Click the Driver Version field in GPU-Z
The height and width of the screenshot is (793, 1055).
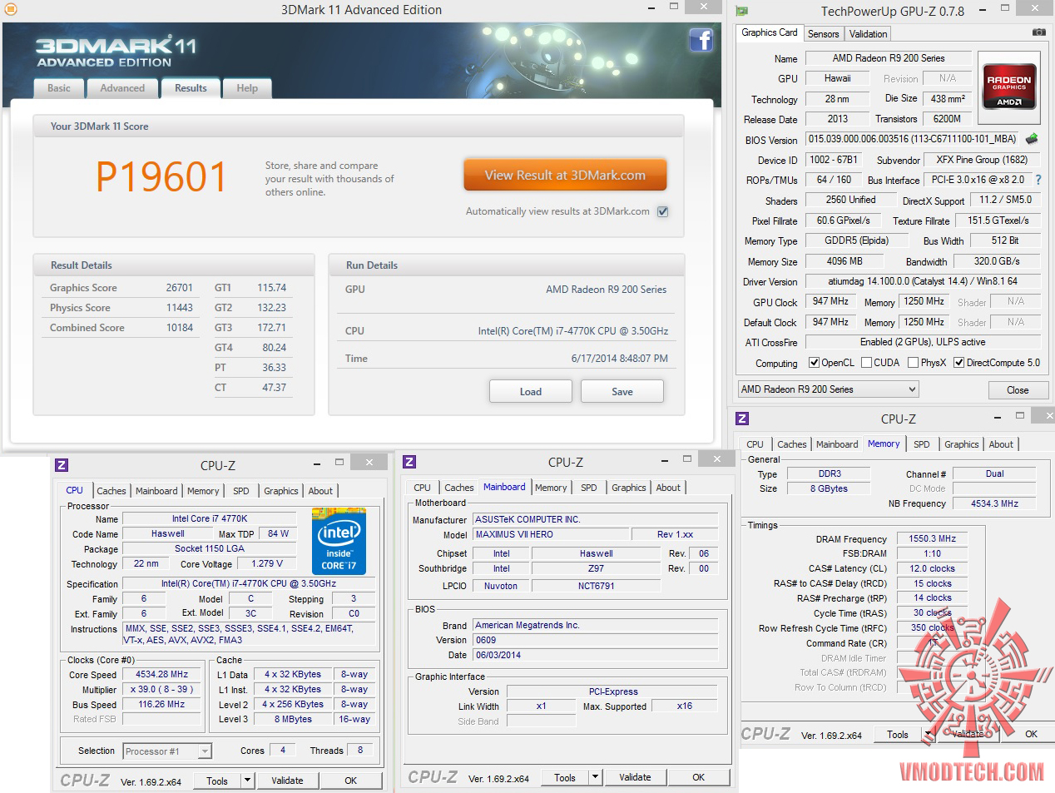tap(923, 281)
